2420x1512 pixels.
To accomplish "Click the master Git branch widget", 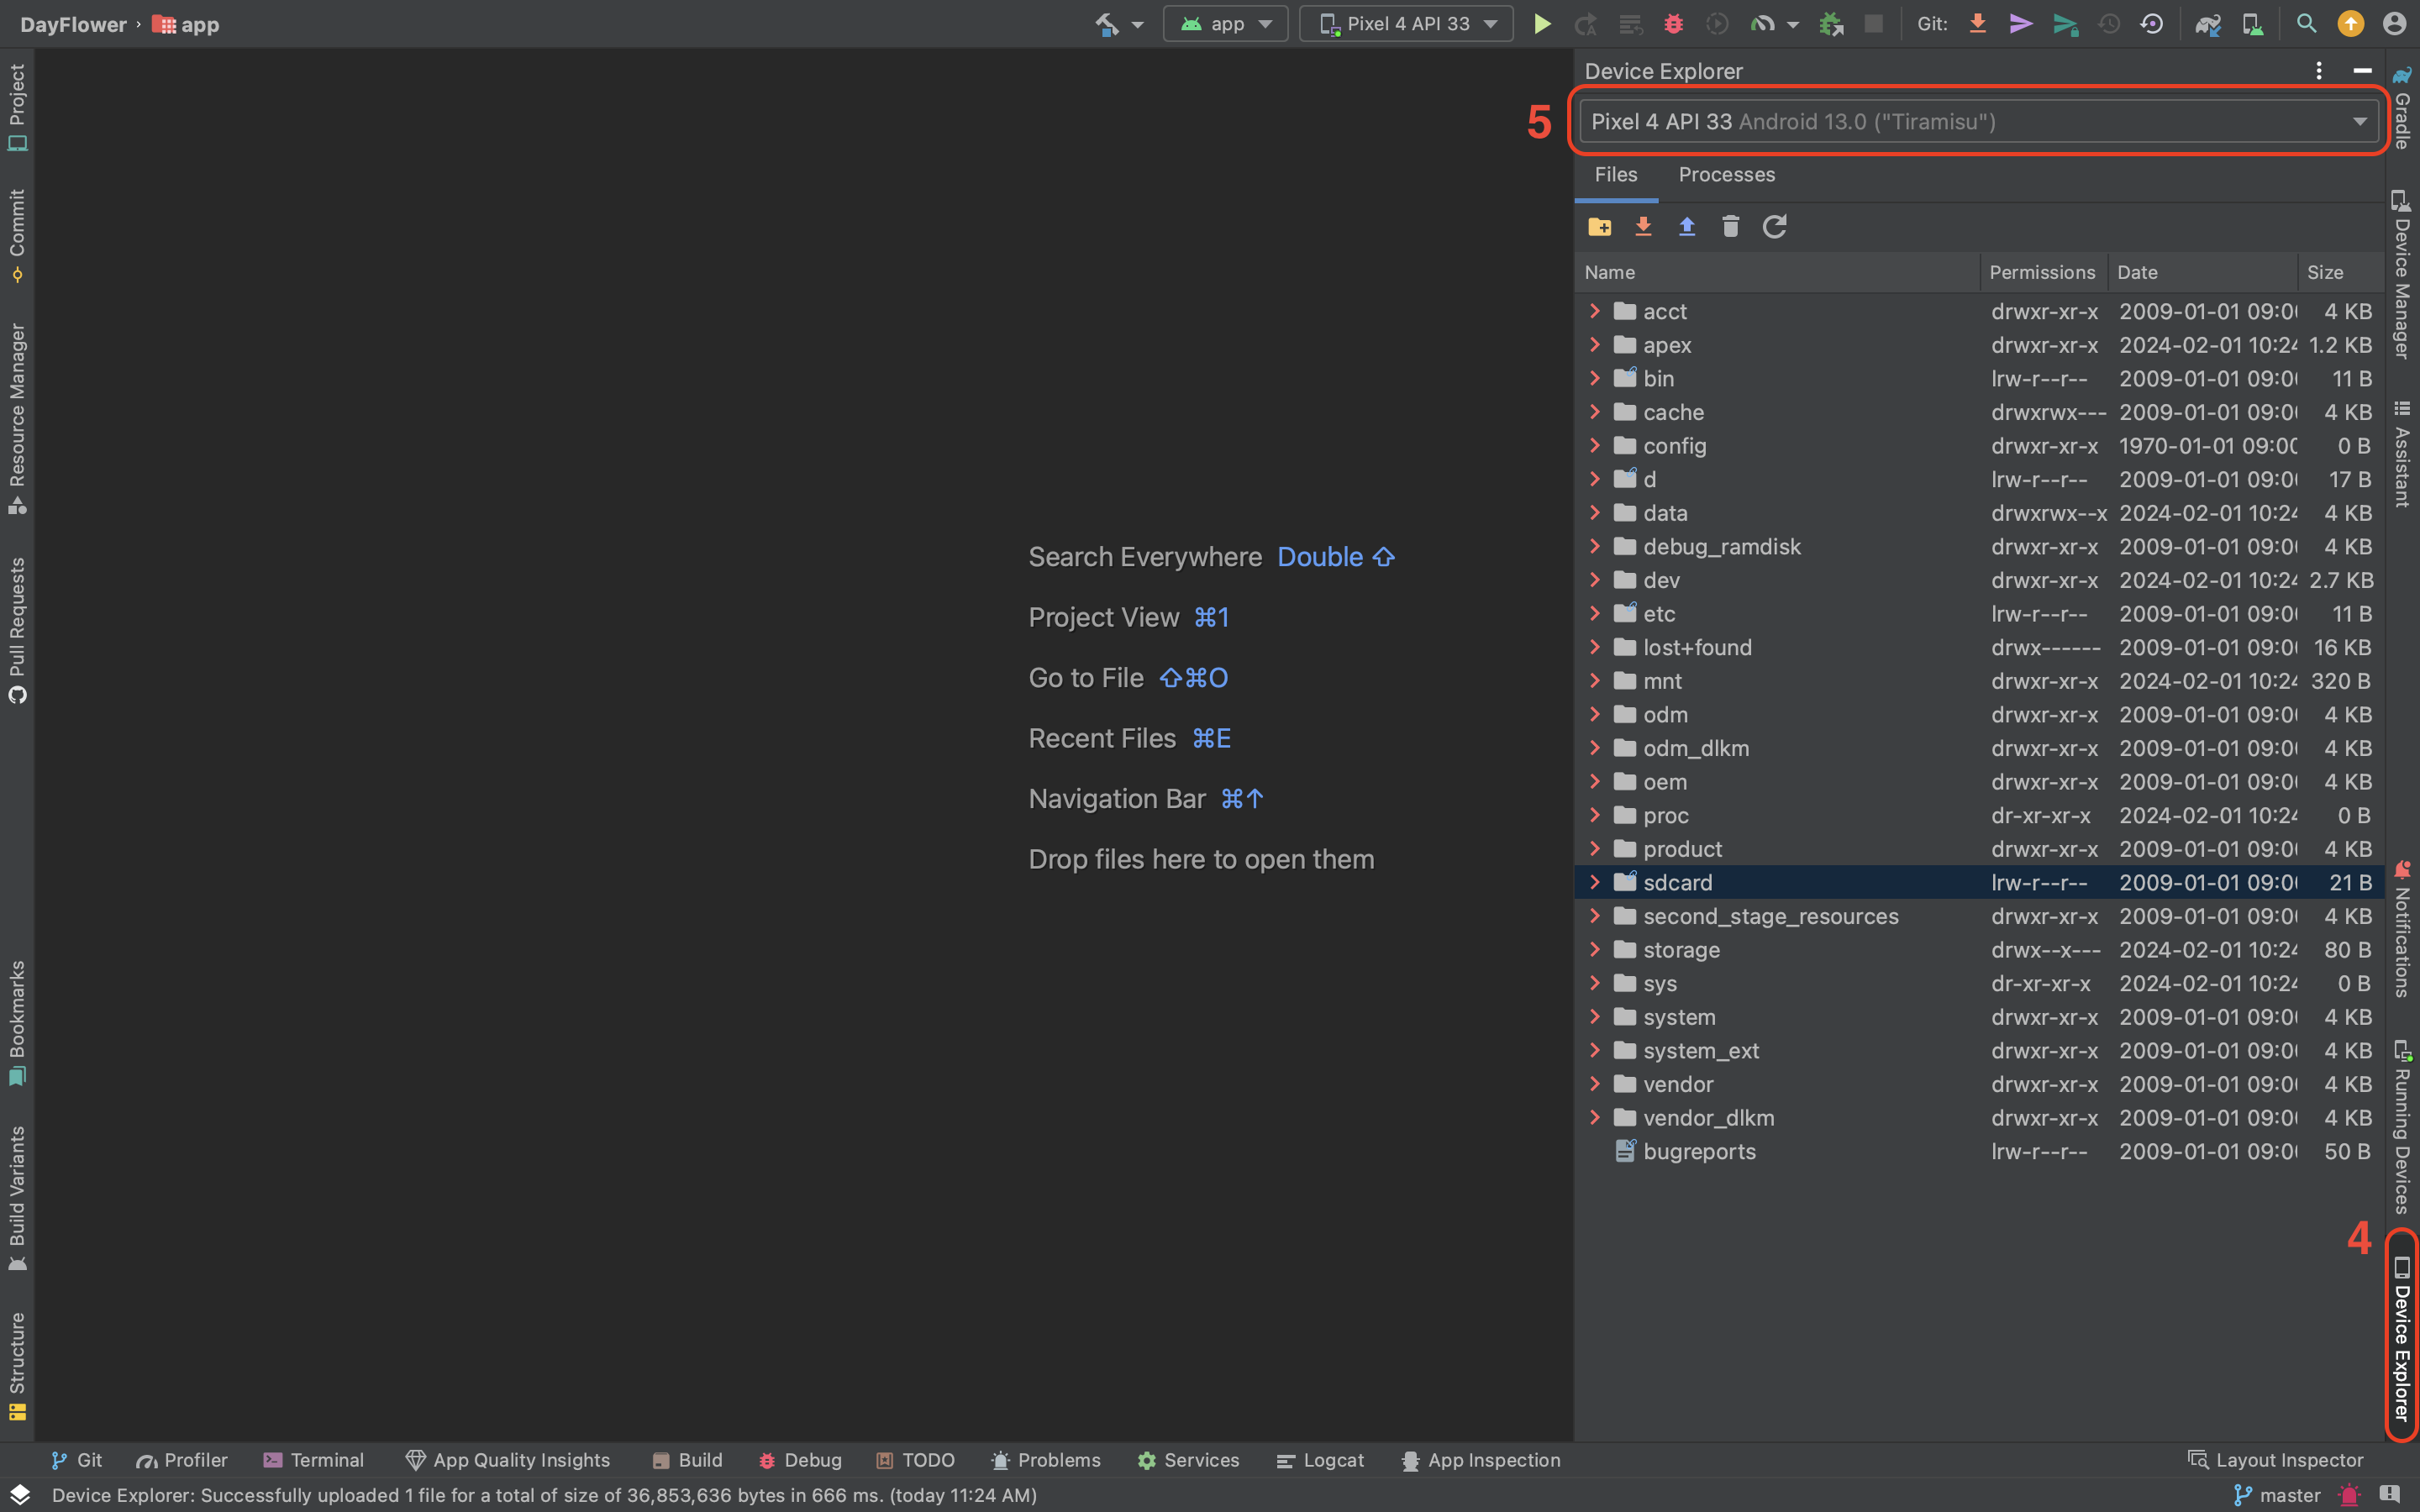I will coord(2277,1495).
